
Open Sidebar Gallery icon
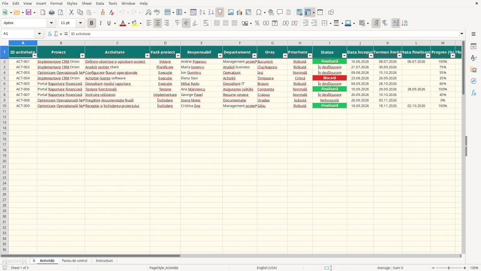point(473,69)
